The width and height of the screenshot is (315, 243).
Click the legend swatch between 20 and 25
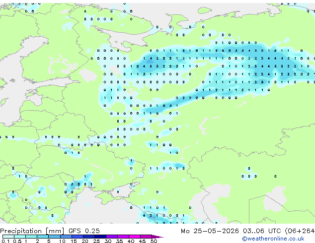coord(88,237)
